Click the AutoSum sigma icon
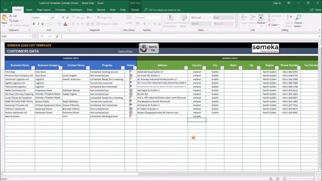This screenshot has height=181, width=322. click(269, 16)
